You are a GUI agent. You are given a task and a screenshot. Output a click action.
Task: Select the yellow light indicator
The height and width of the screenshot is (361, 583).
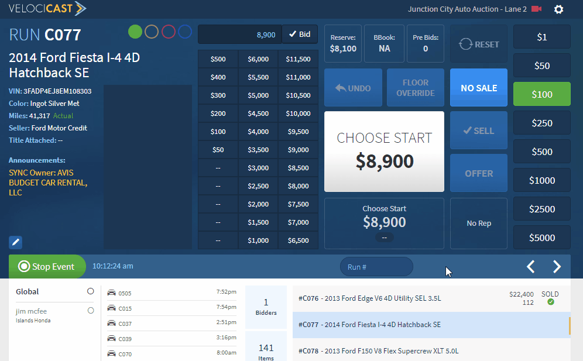(152, 32)
